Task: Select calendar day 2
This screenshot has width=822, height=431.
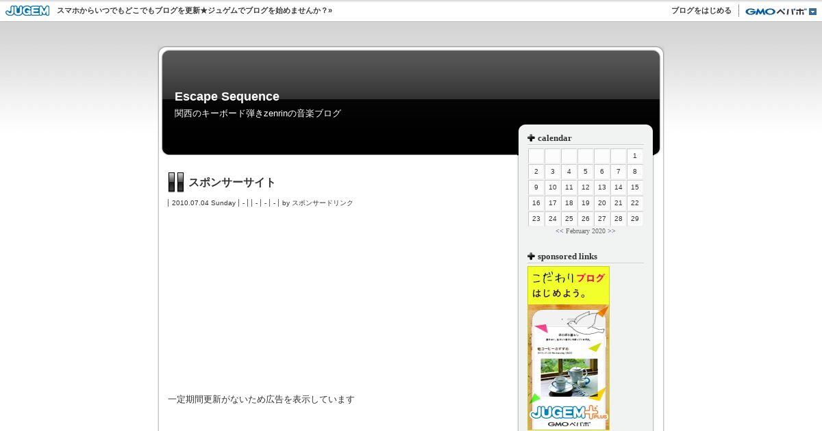Action: [536, 172]
